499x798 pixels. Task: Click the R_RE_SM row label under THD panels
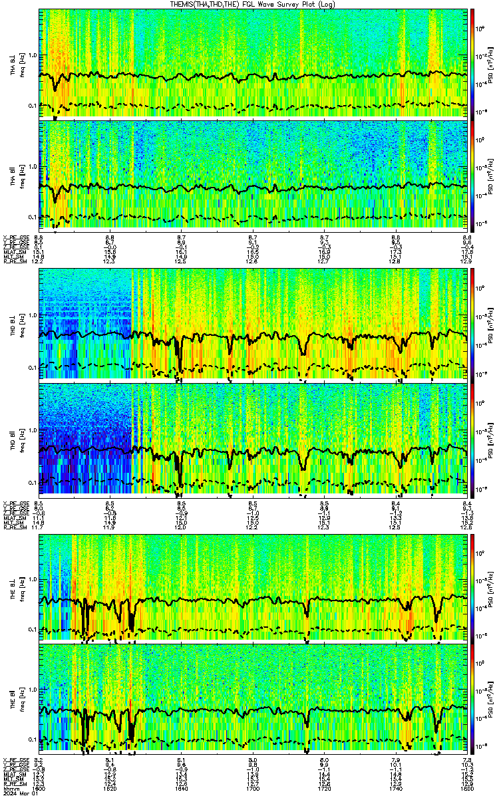point(15,527)
